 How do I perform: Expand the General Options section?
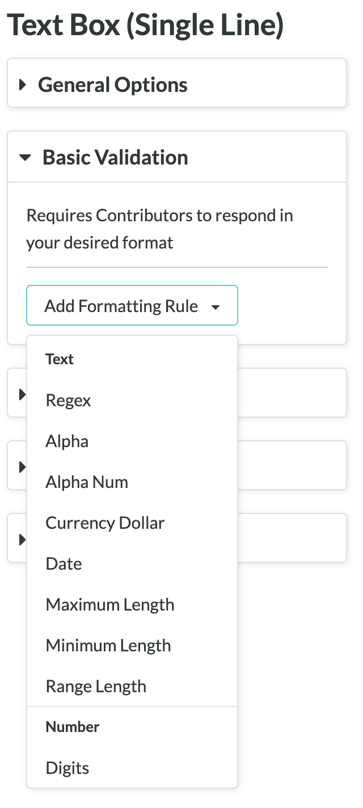pyautogui.click(x=112, y=85)
